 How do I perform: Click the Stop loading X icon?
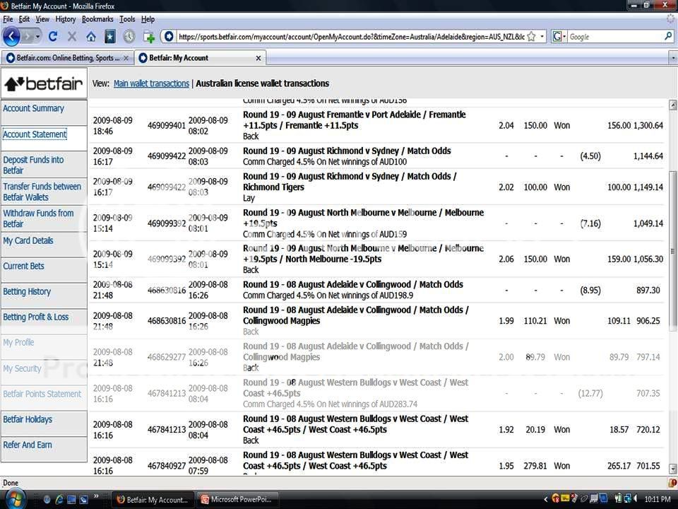(72, 36)
